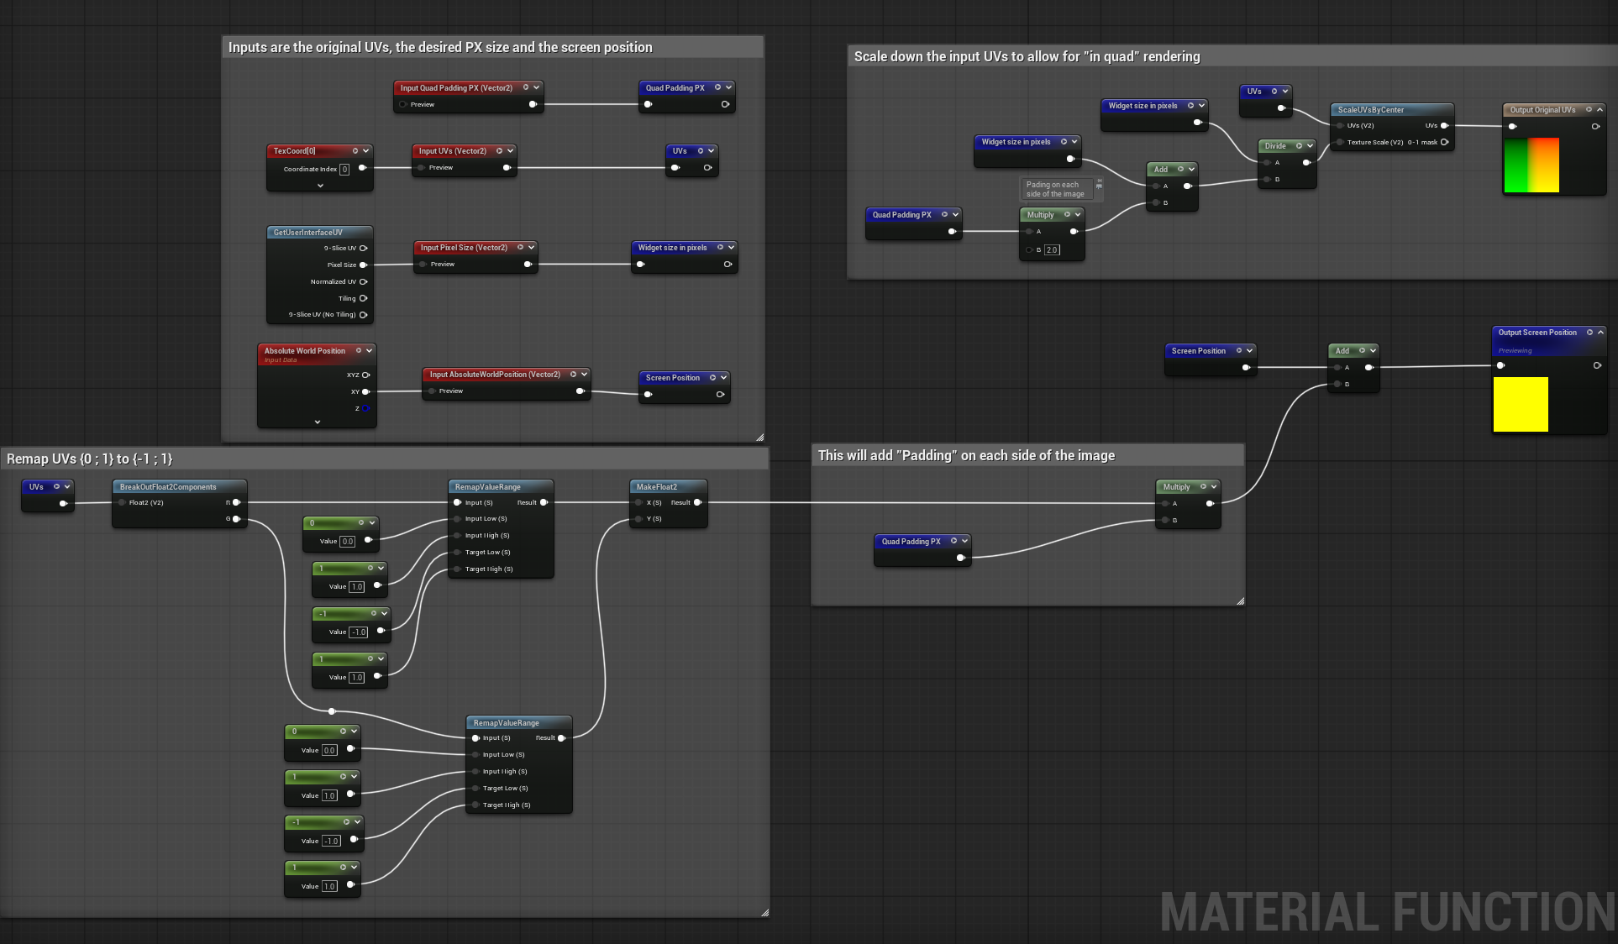
Task: Collapse the Output Original UVs preview chevron
Action: (x=1600, y=110)
